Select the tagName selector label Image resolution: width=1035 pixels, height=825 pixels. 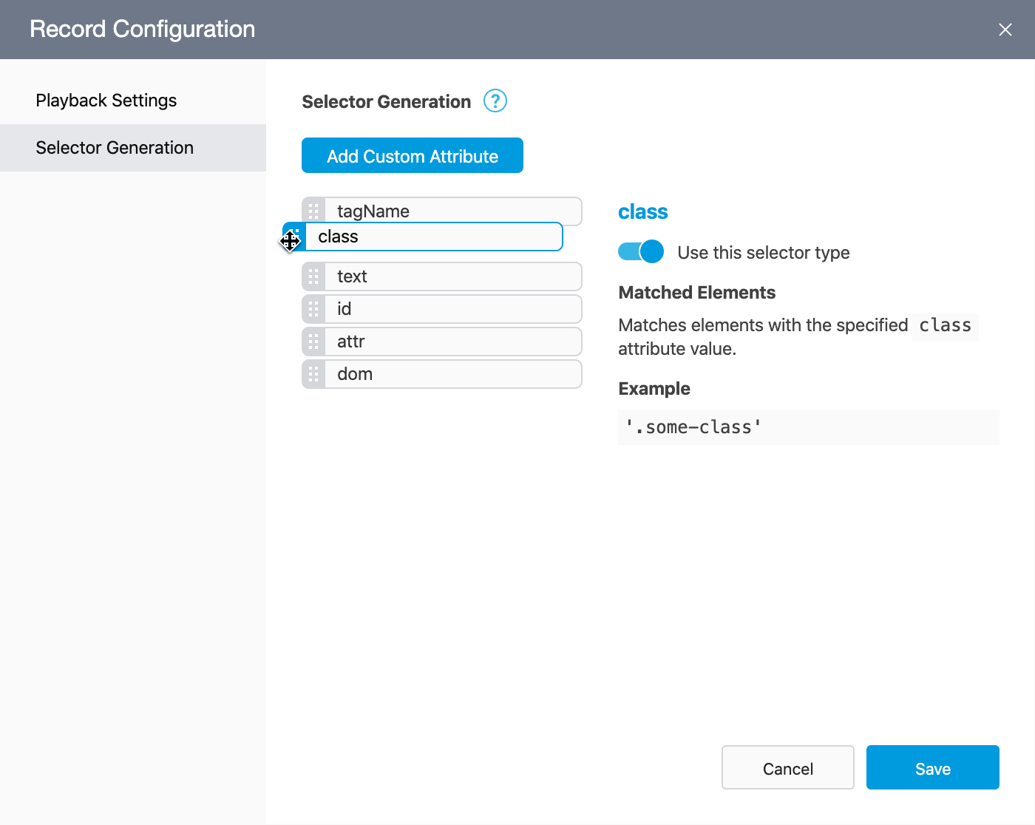[373, 211]
